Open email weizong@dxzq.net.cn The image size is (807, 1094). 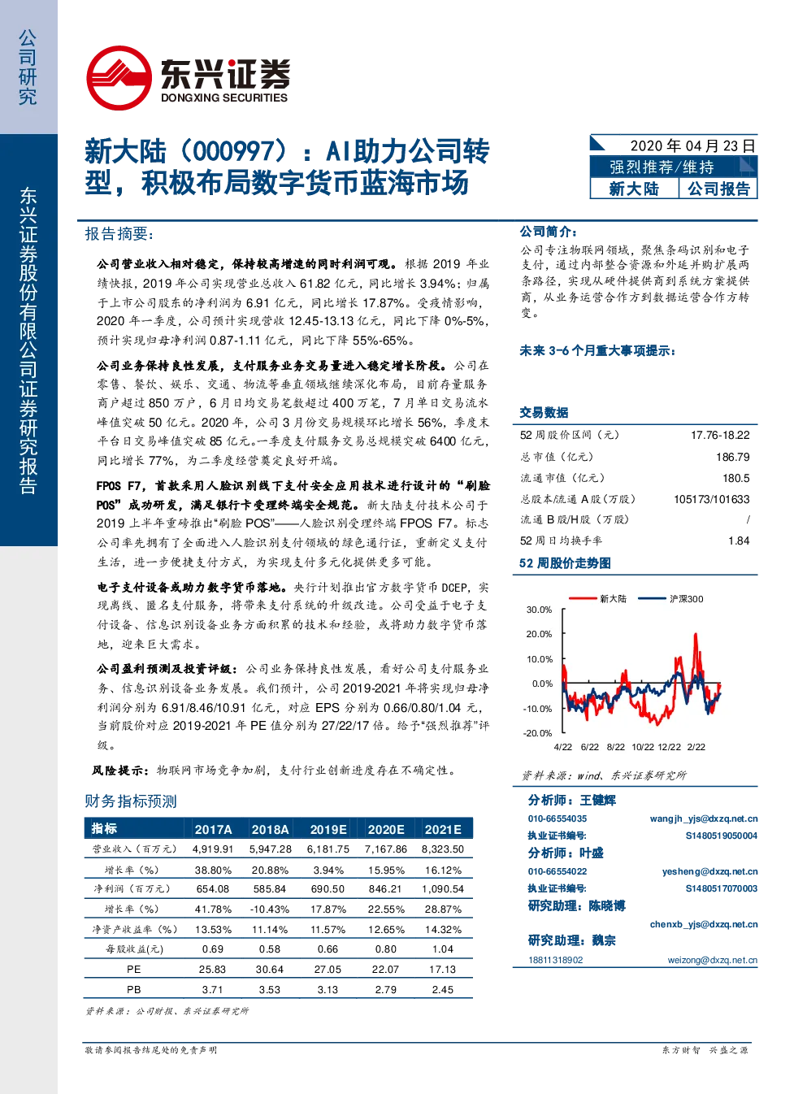(x=713, y=961)
